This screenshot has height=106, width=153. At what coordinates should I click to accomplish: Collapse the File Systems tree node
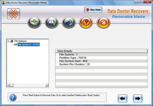[8, 41]
